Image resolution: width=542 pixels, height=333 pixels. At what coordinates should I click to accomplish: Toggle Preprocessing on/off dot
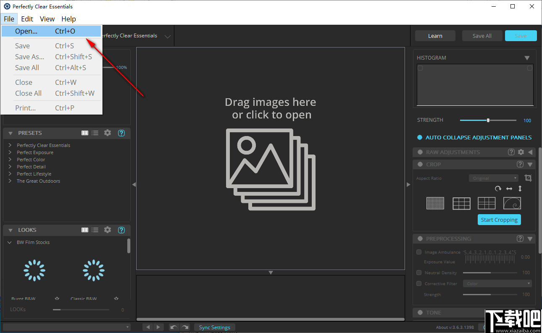(420, 239)
